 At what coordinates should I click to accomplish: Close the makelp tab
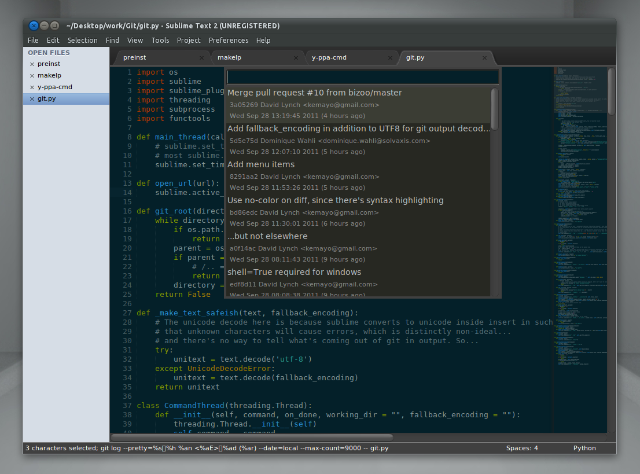(x=296, y=58)
